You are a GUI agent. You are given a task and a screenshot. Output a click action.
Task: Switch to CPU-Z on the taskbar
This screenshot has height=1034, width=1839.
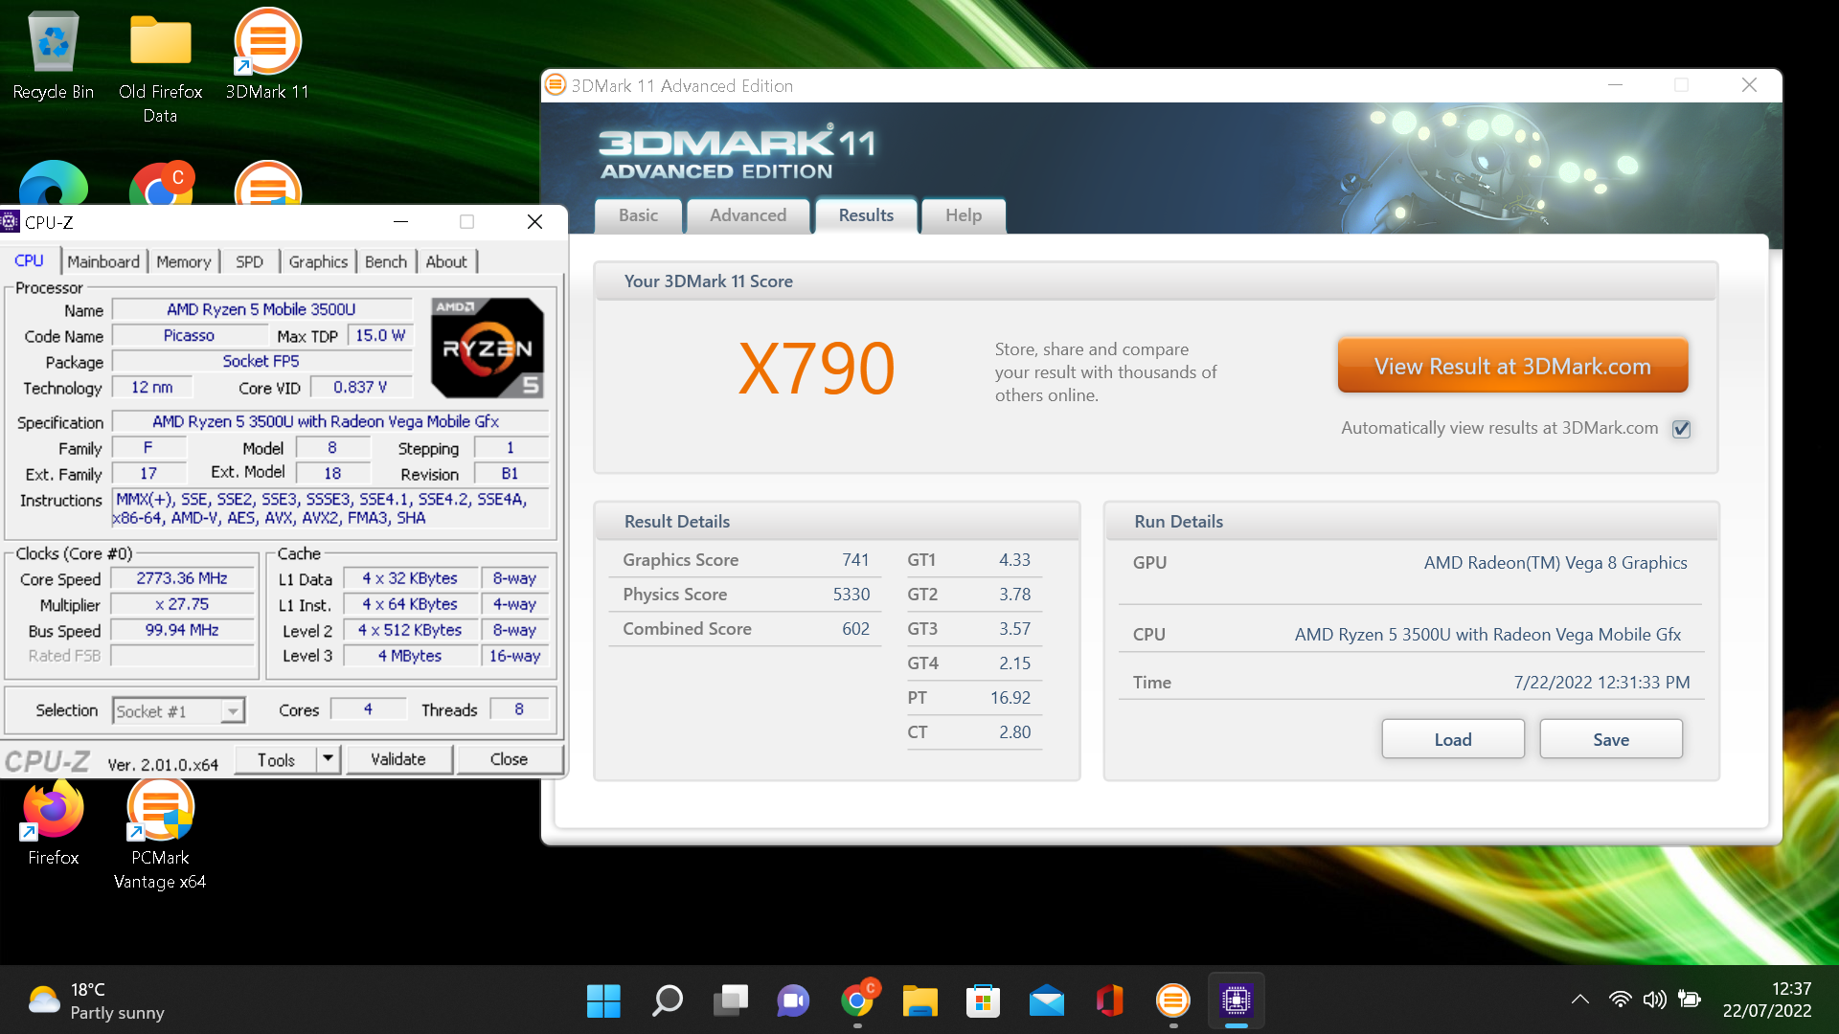coord(1236,1000)
